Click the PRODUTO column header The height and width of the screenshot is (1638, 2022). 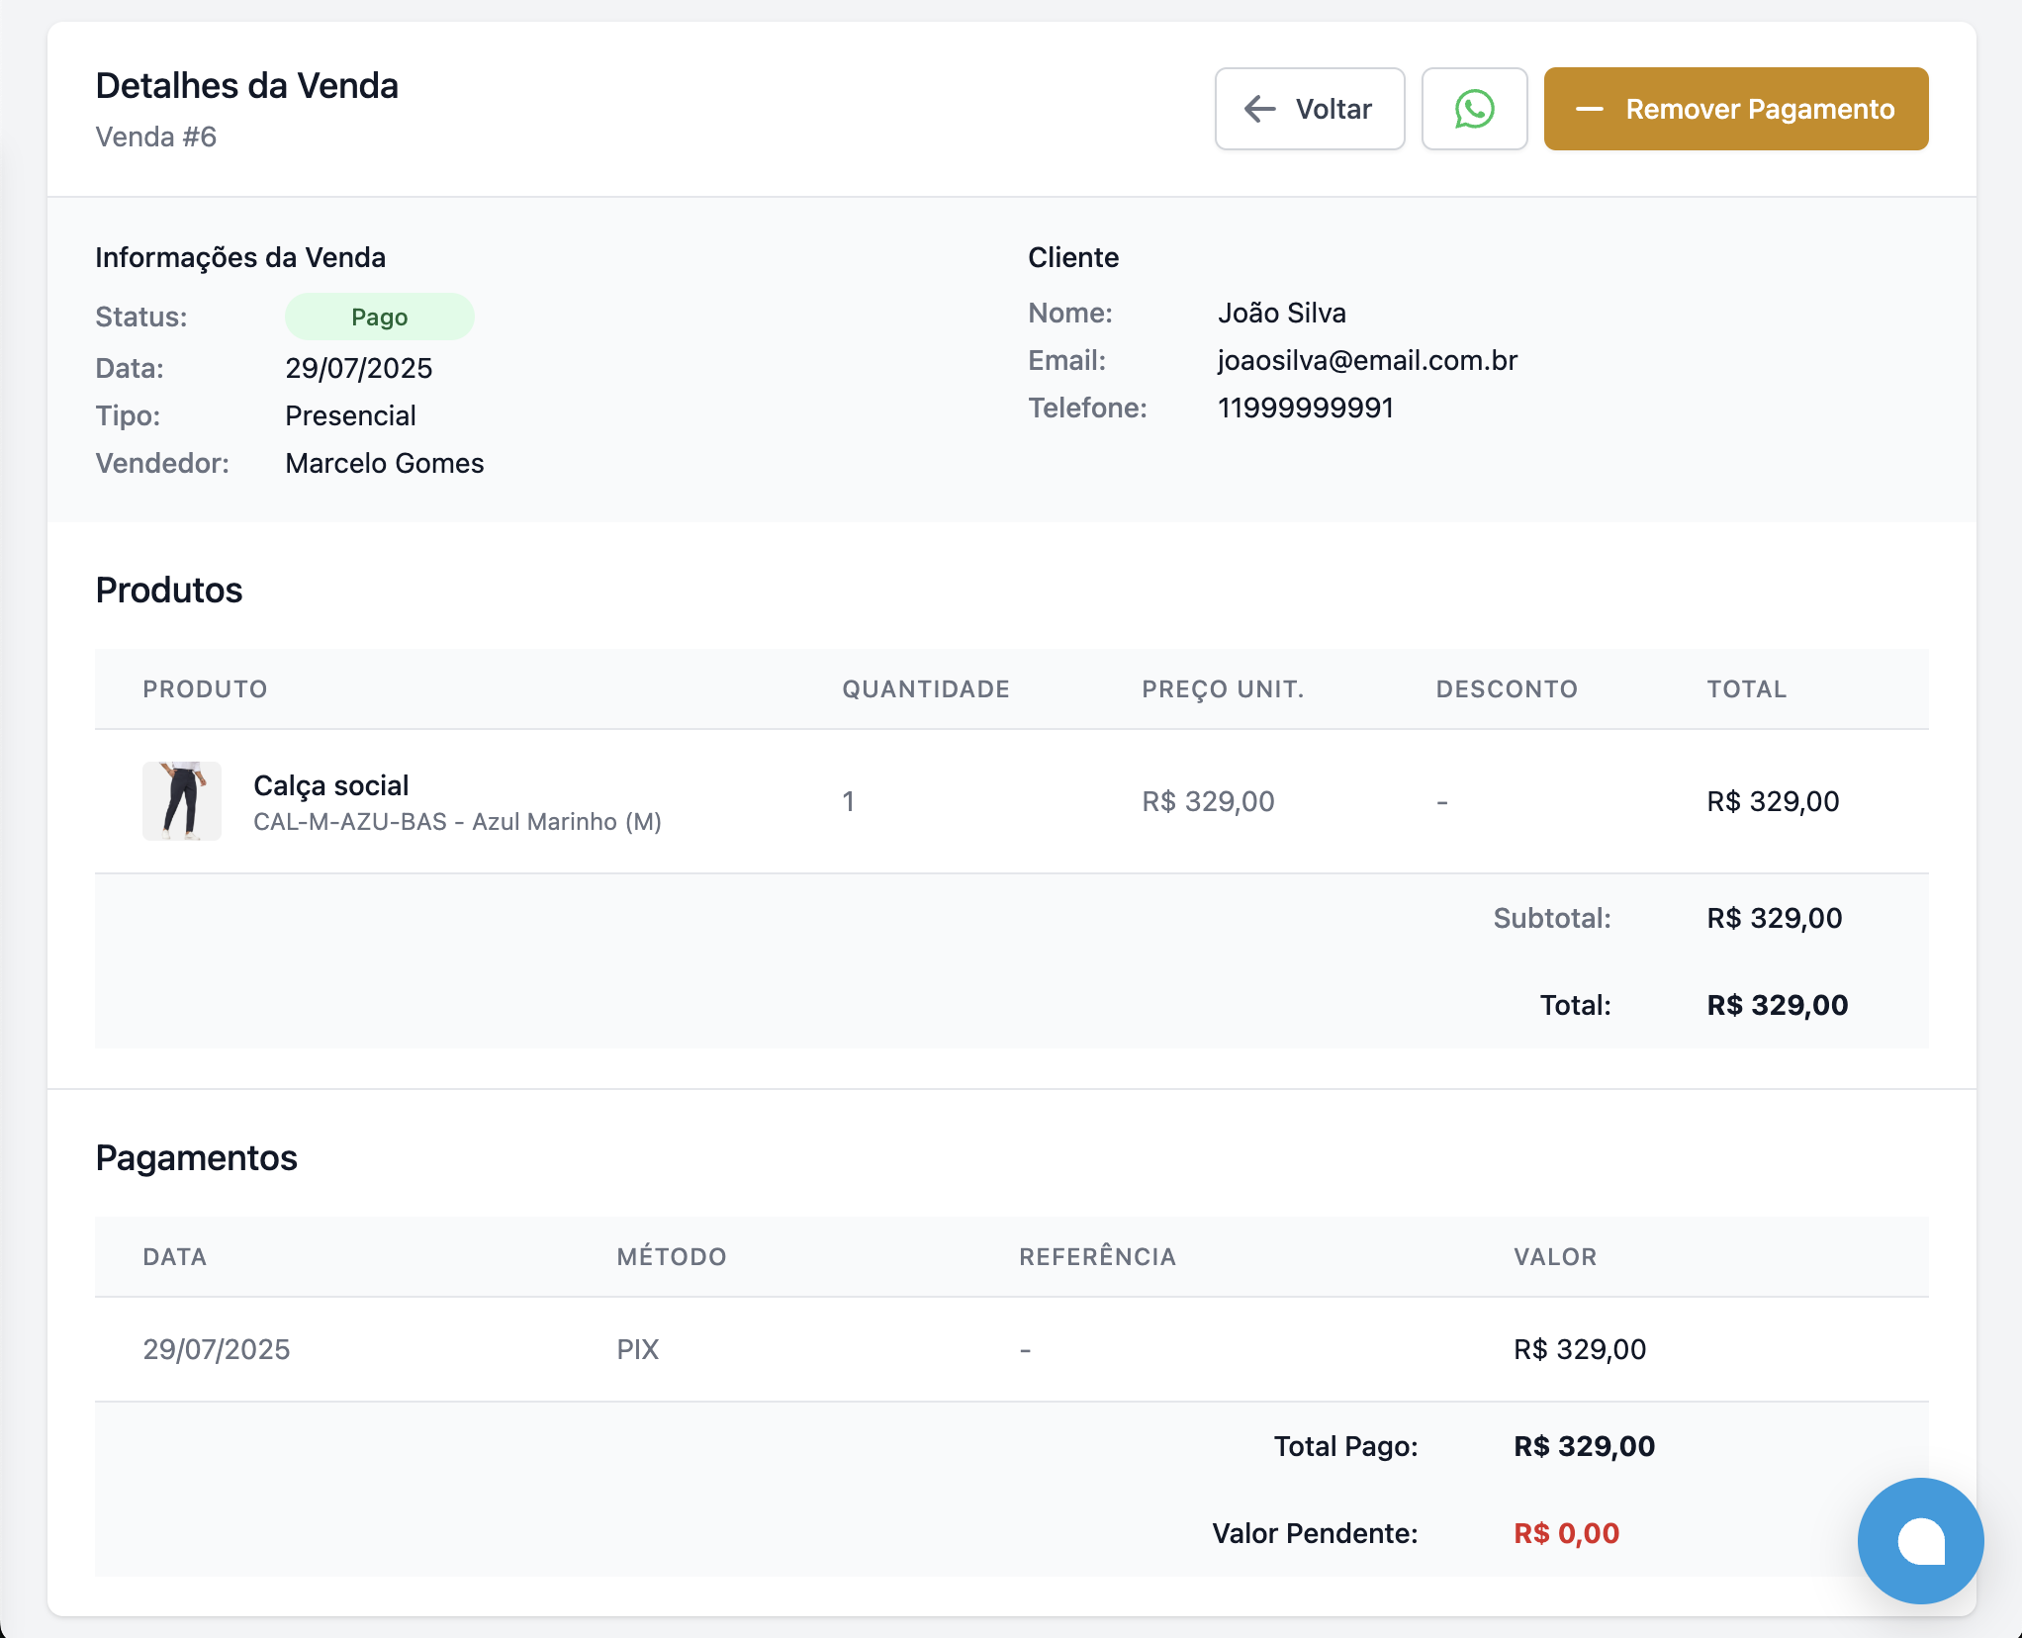point(205,689)
